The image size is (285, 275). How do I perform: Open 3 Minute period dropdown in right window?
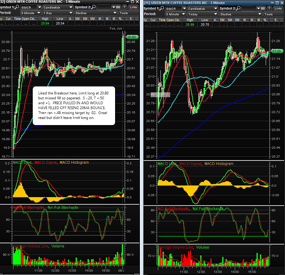[x=176, y=14]
